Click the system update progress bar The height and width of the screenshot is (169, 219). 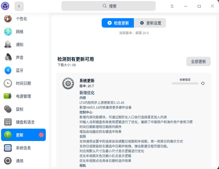(185, 83)
